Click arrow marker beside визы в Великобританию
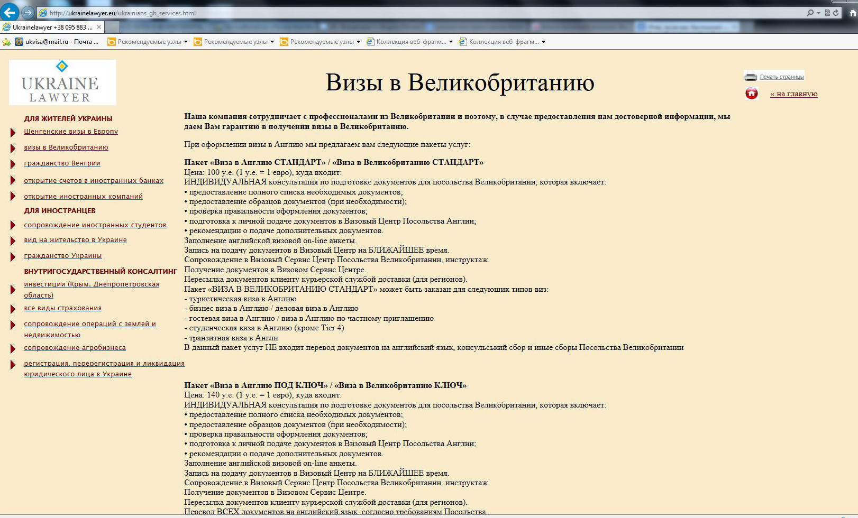This screenshot has width=858, height=518. tap(12, 149)
